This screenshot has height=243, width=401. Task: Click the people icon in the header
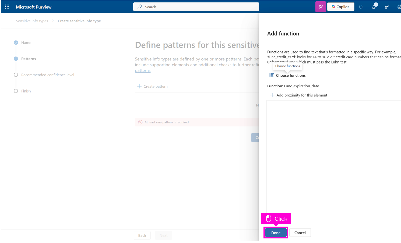tap(387, 7)
